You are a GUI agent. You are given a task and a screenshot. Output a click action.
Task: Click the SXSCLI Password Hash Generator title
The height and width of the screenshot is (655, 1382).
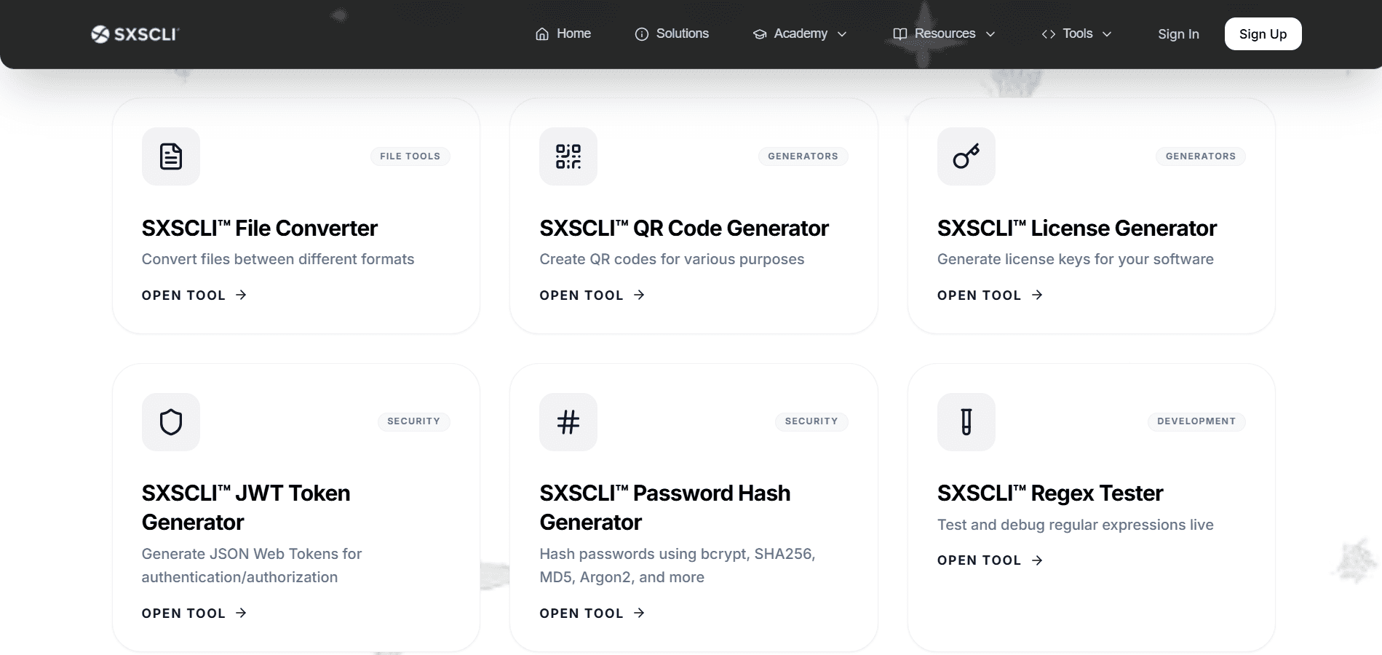pos(665,508)
